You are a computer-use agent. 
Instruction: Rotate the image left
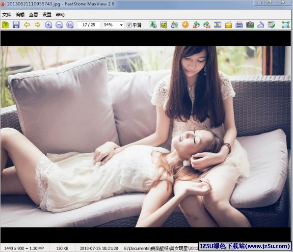coord(196,25)
